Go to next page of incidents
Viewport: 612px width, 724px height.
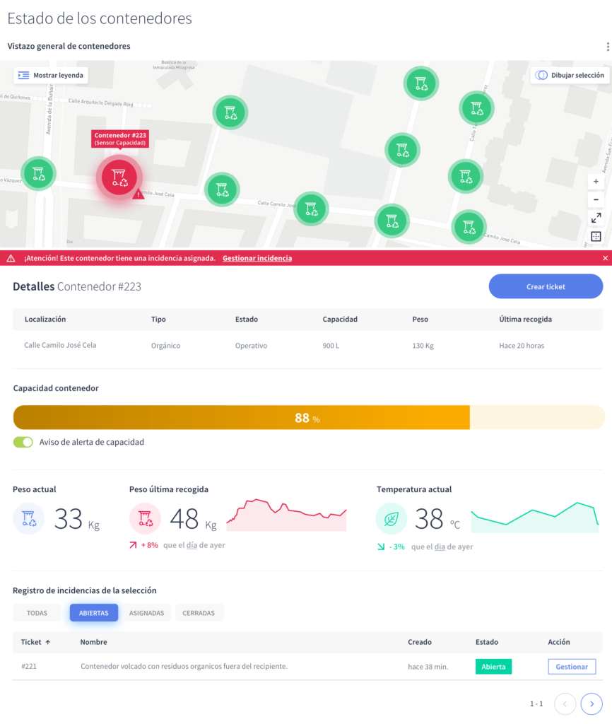point(592,703)
